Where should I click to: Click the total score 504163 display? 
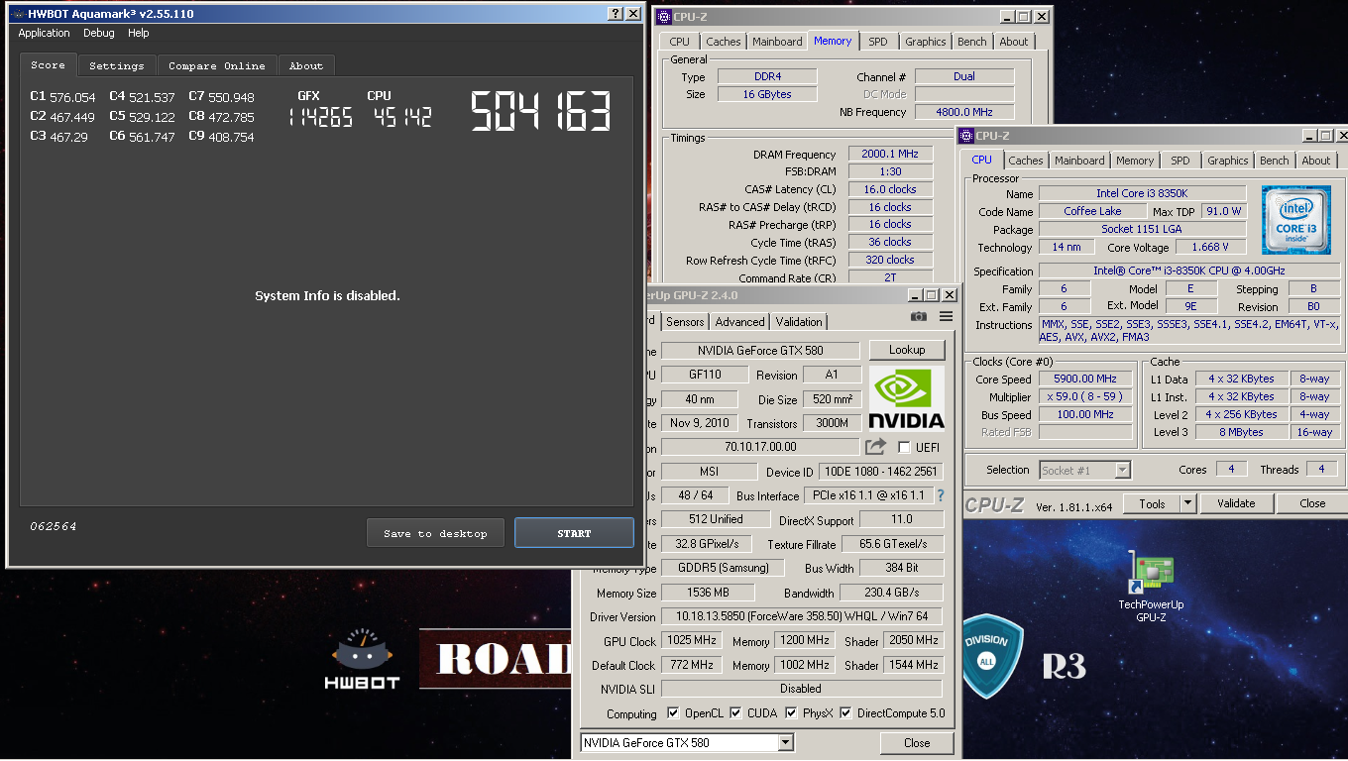540,112
